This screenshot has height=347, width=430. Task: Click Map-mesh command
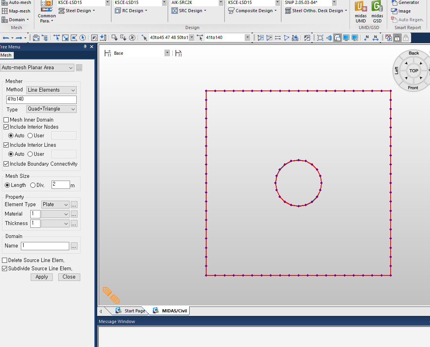(16, 11)
